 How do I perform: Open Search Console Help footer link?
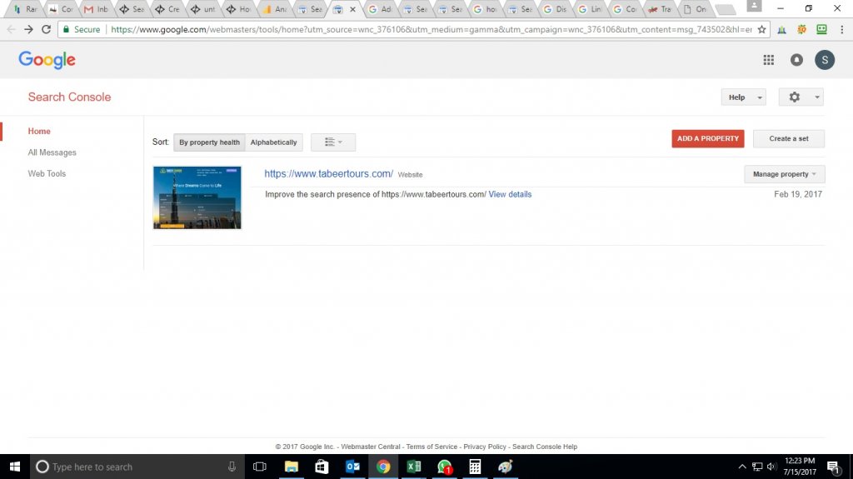tap(545, 447)
